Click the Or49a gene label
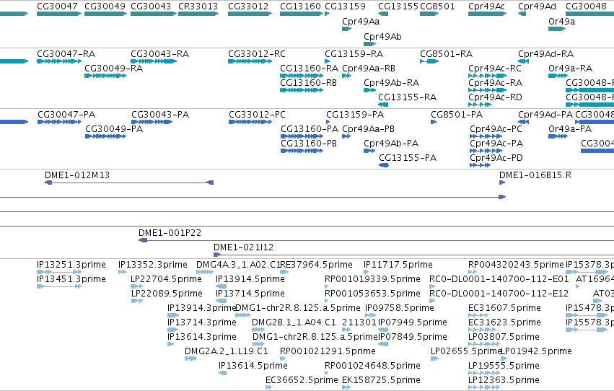Screen dimensions: 614x391 [561, 22]
